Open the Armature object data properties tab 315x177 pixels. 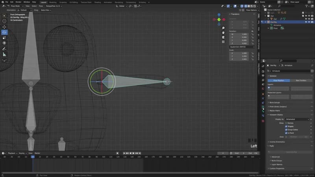[x=263, y=107]
